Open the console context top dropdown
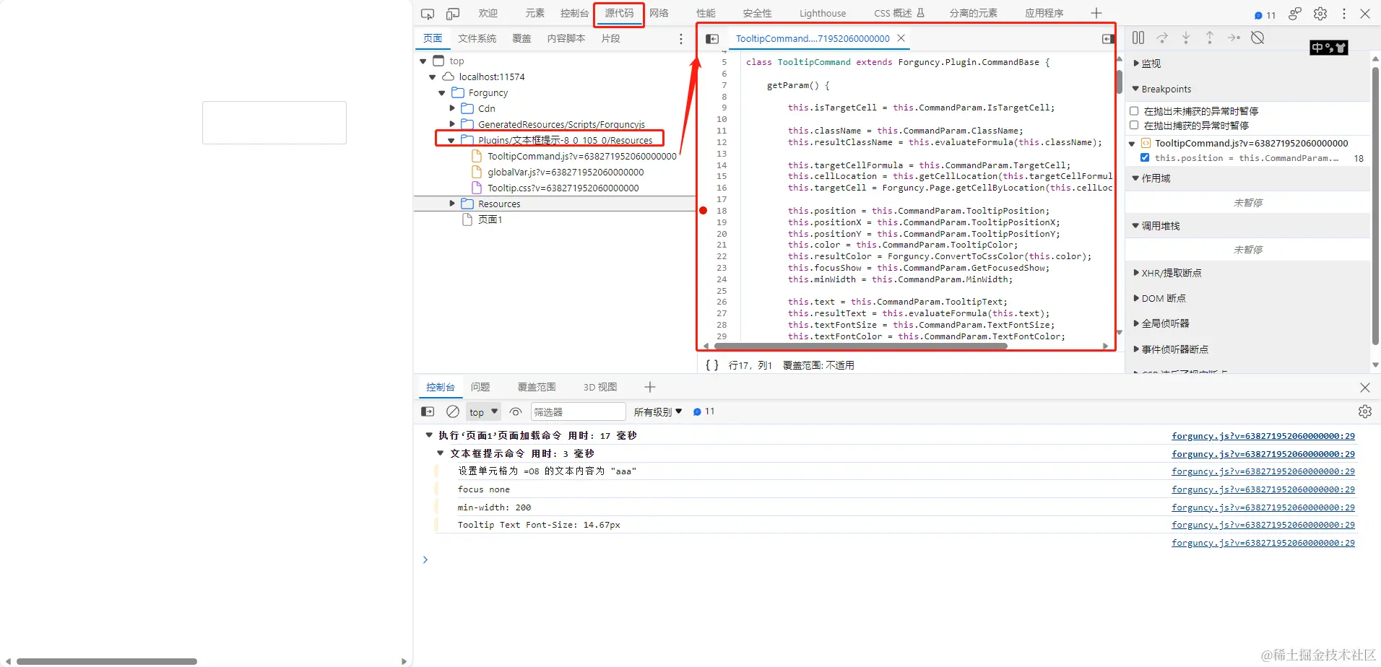Image resolution: width=1381 pixels, height=667 pixels. pyautogui.click(x=483, y=411)
